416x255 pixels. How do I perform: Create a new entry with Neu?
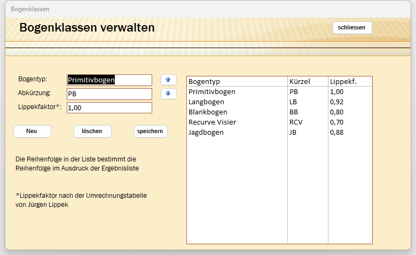pyautogui.click(x=32, y=132)
